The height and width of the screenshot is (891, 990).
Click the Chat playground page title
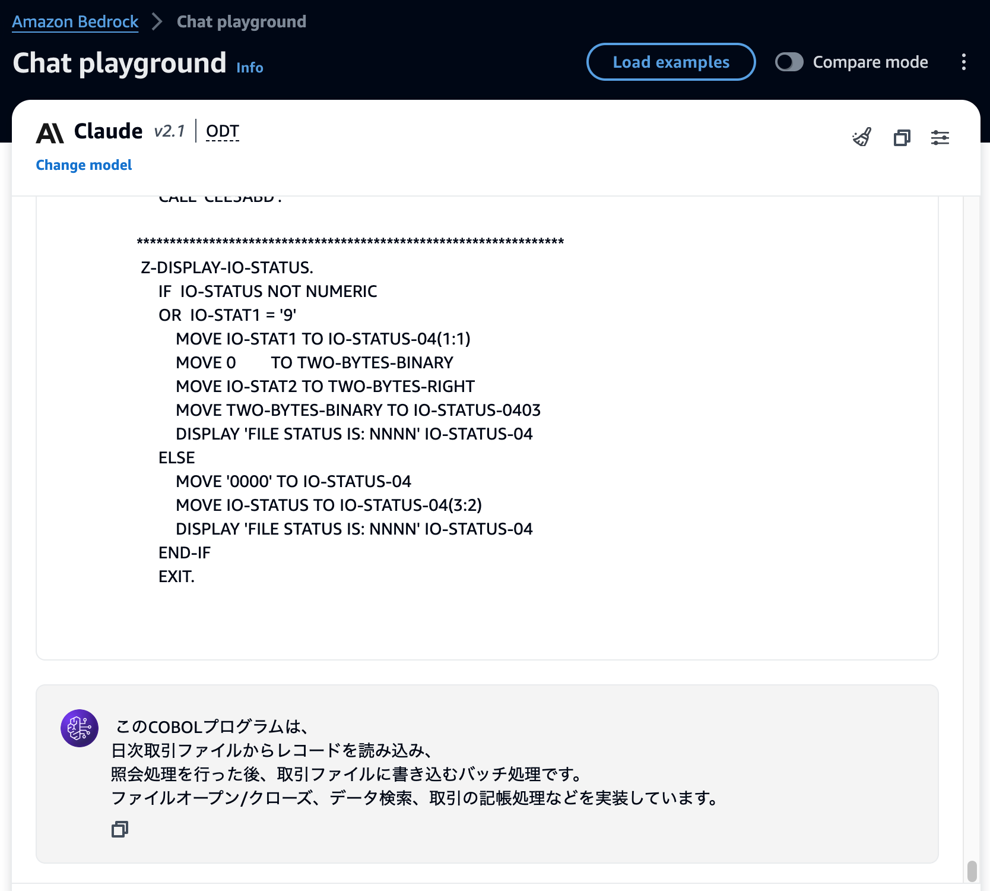pos(119,63)
